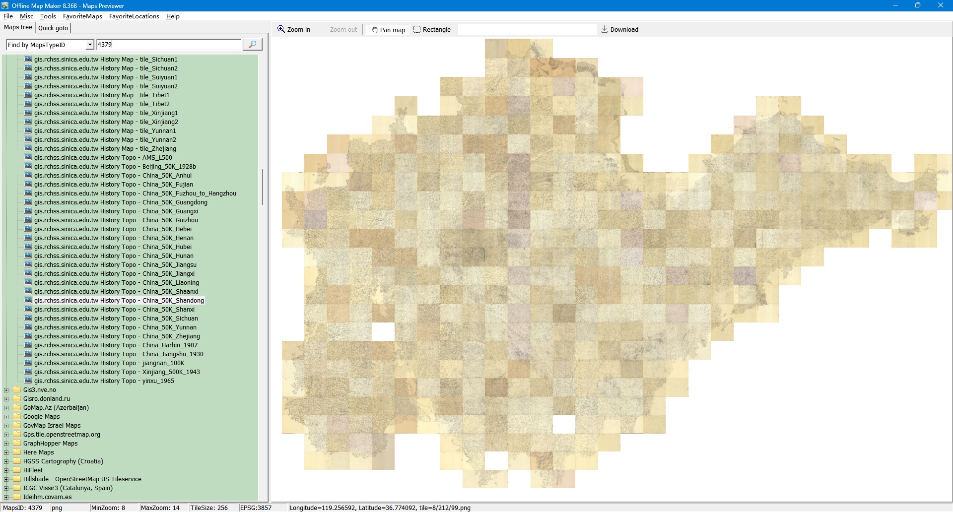Toggle the Rectangle selection mode
Screen dimensions: 953x512
[x=432, y=30]
